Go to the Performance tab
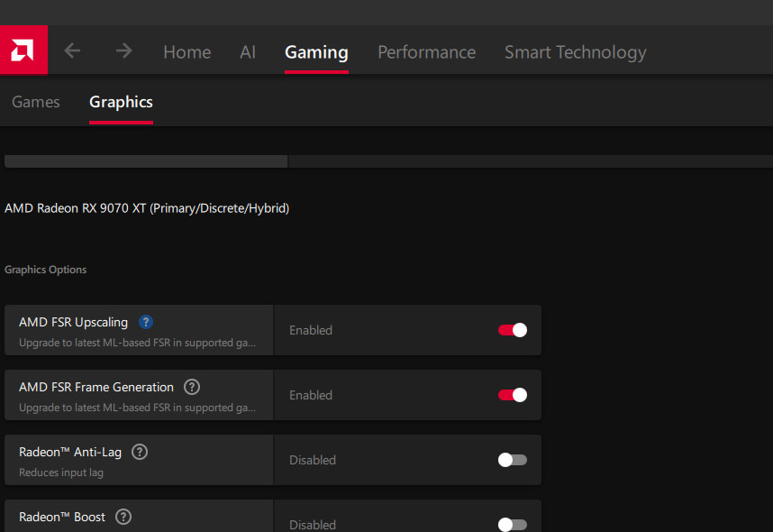This screenshot has height=532, width=773. click(426, 52)
